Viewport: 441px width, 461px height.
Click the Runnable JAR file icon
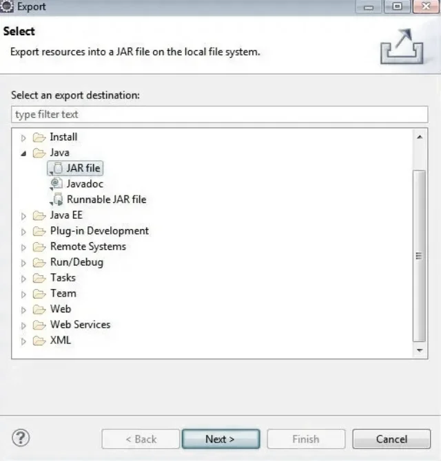(x=57, y=200)
